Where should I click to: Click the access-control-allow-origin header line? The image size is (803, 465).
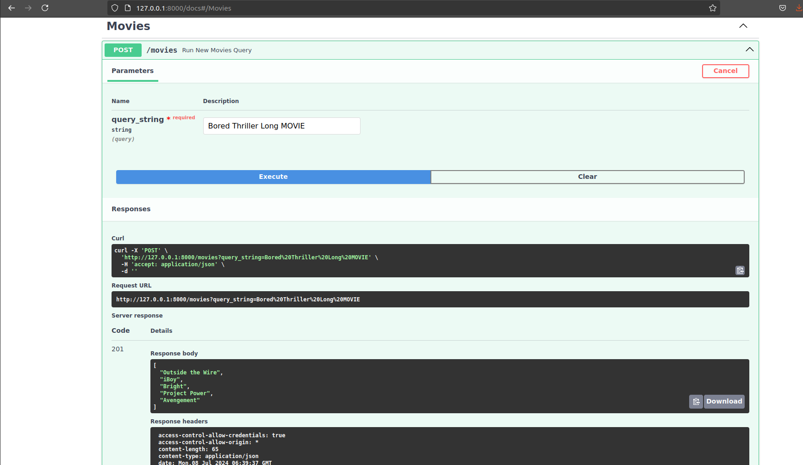pyautogui.click(x=208, y=442)
